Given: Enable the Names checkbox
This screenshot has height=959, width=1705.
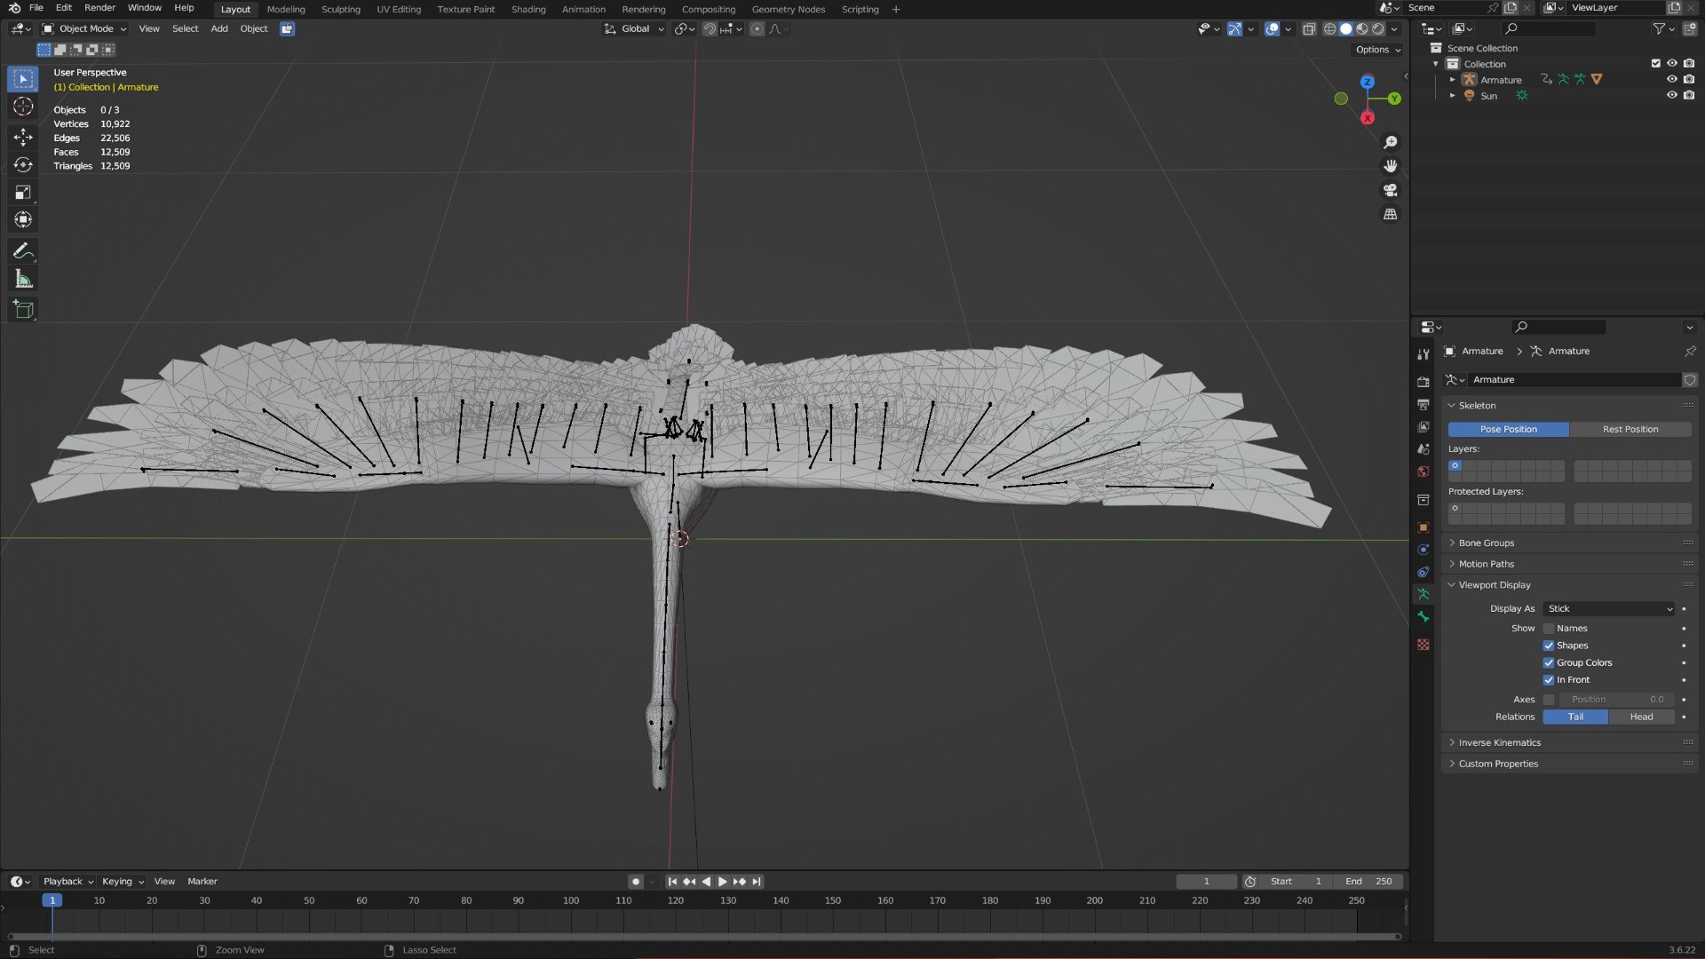Looking at the screenshot, I should click(1549, 629).
